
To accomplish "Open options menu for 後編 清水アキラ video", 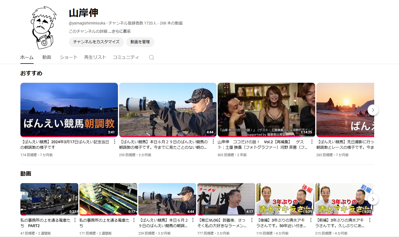I will coord(310,220).
